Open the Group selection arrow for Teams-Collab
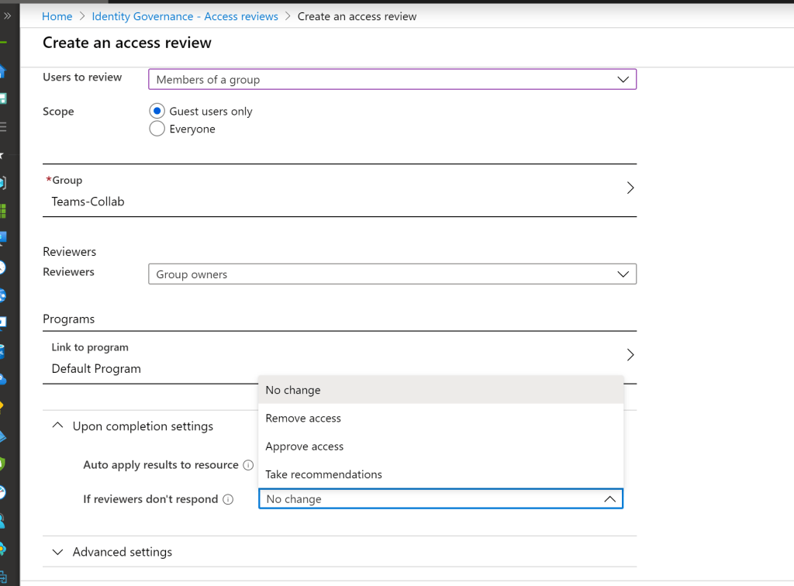This screenshot has height=586, width=794. tap(630, 188)
